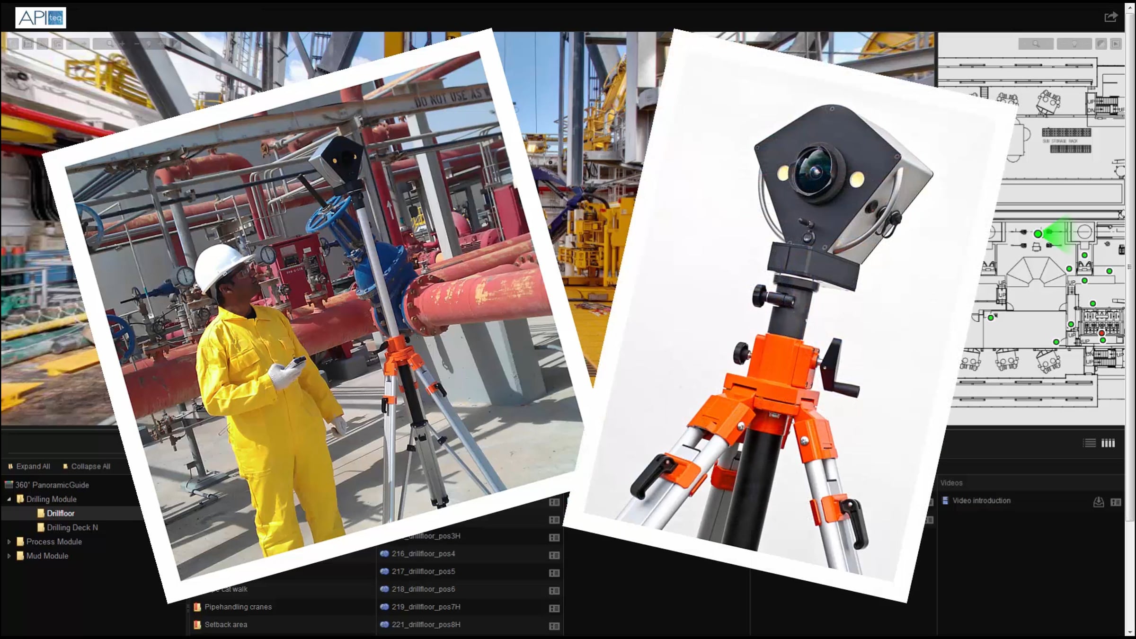
Task: Click the play icon above the floor plan
Action: pyautogui.click(x=1116, y=44)
